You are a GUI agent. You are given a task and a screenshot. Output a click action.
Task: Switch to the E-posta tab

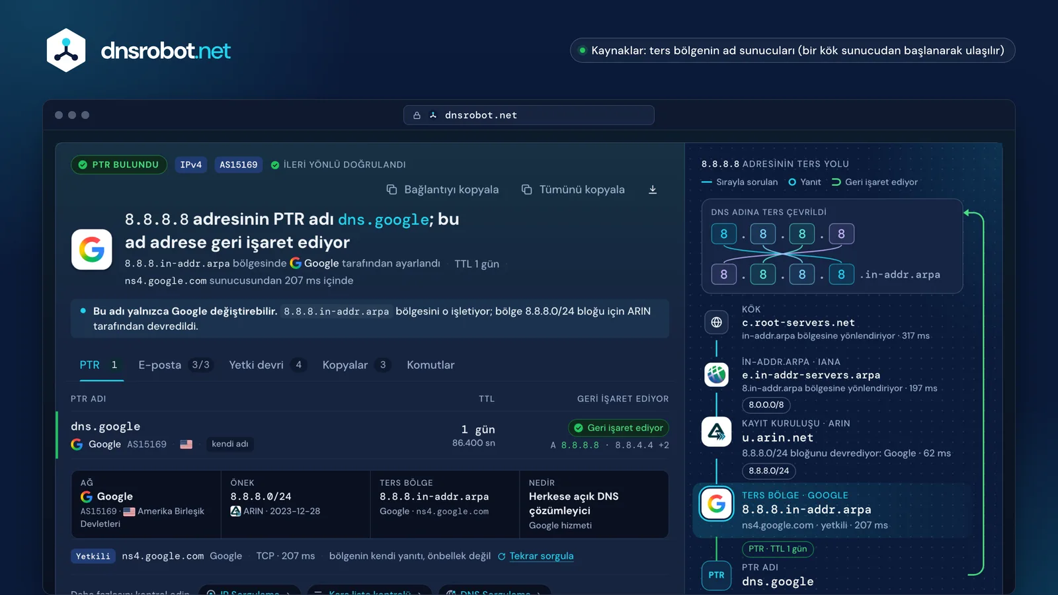175,365
